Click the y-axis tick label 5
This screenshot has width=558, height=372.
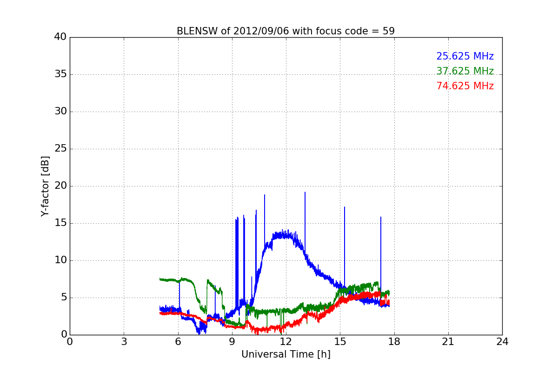pos(63,298)
